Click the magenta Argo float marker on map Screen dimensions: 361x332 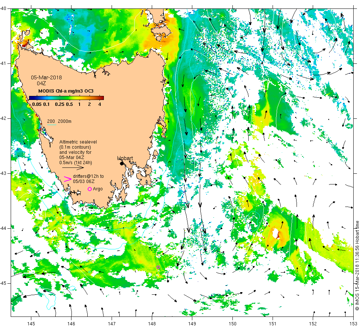pyautogui.click(x=158, y=267)
